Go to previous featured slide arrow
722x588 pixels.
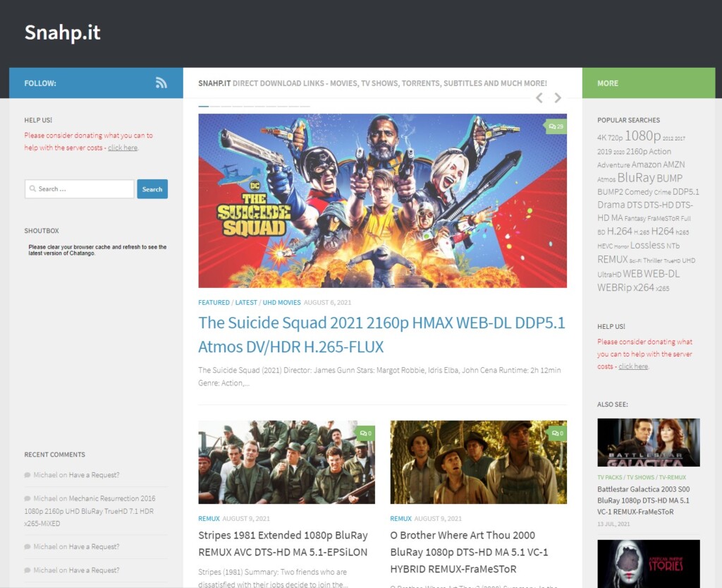539,97
